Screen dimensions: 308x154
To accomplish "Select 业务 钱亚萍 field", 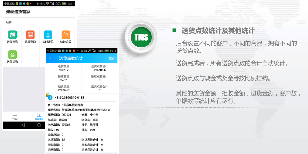I will (x=90, y=125).
